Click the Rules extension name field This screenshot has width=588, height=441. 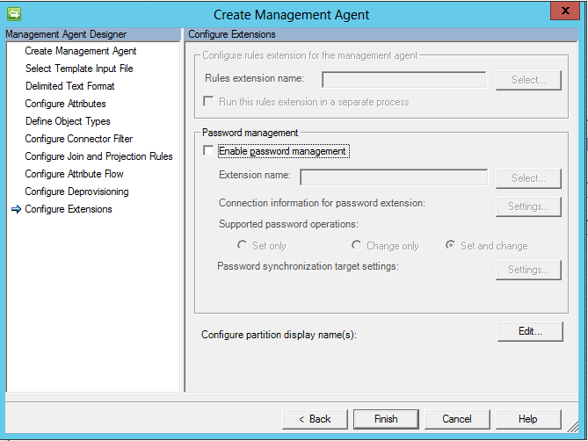click(x=404, y=80)
